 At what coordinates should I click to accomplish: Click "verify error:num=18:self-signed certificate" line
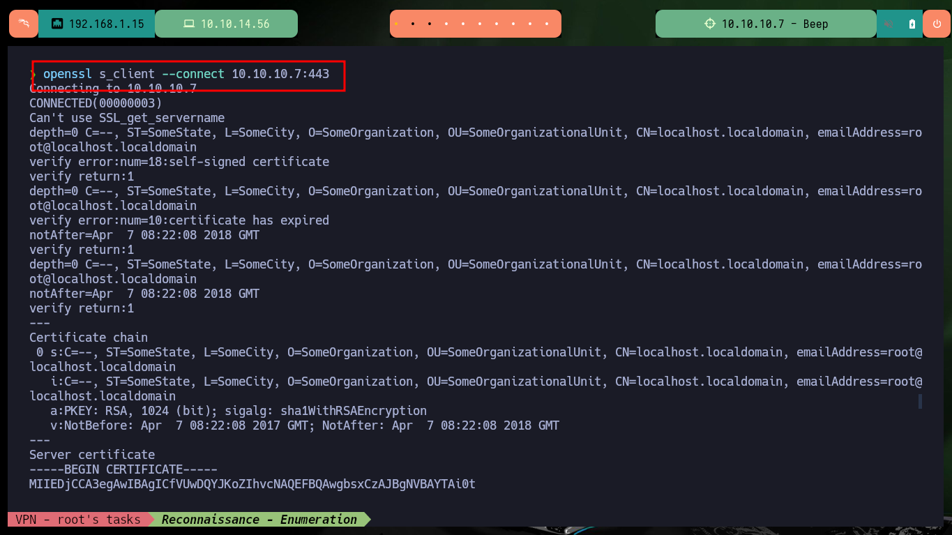point(179,162)
